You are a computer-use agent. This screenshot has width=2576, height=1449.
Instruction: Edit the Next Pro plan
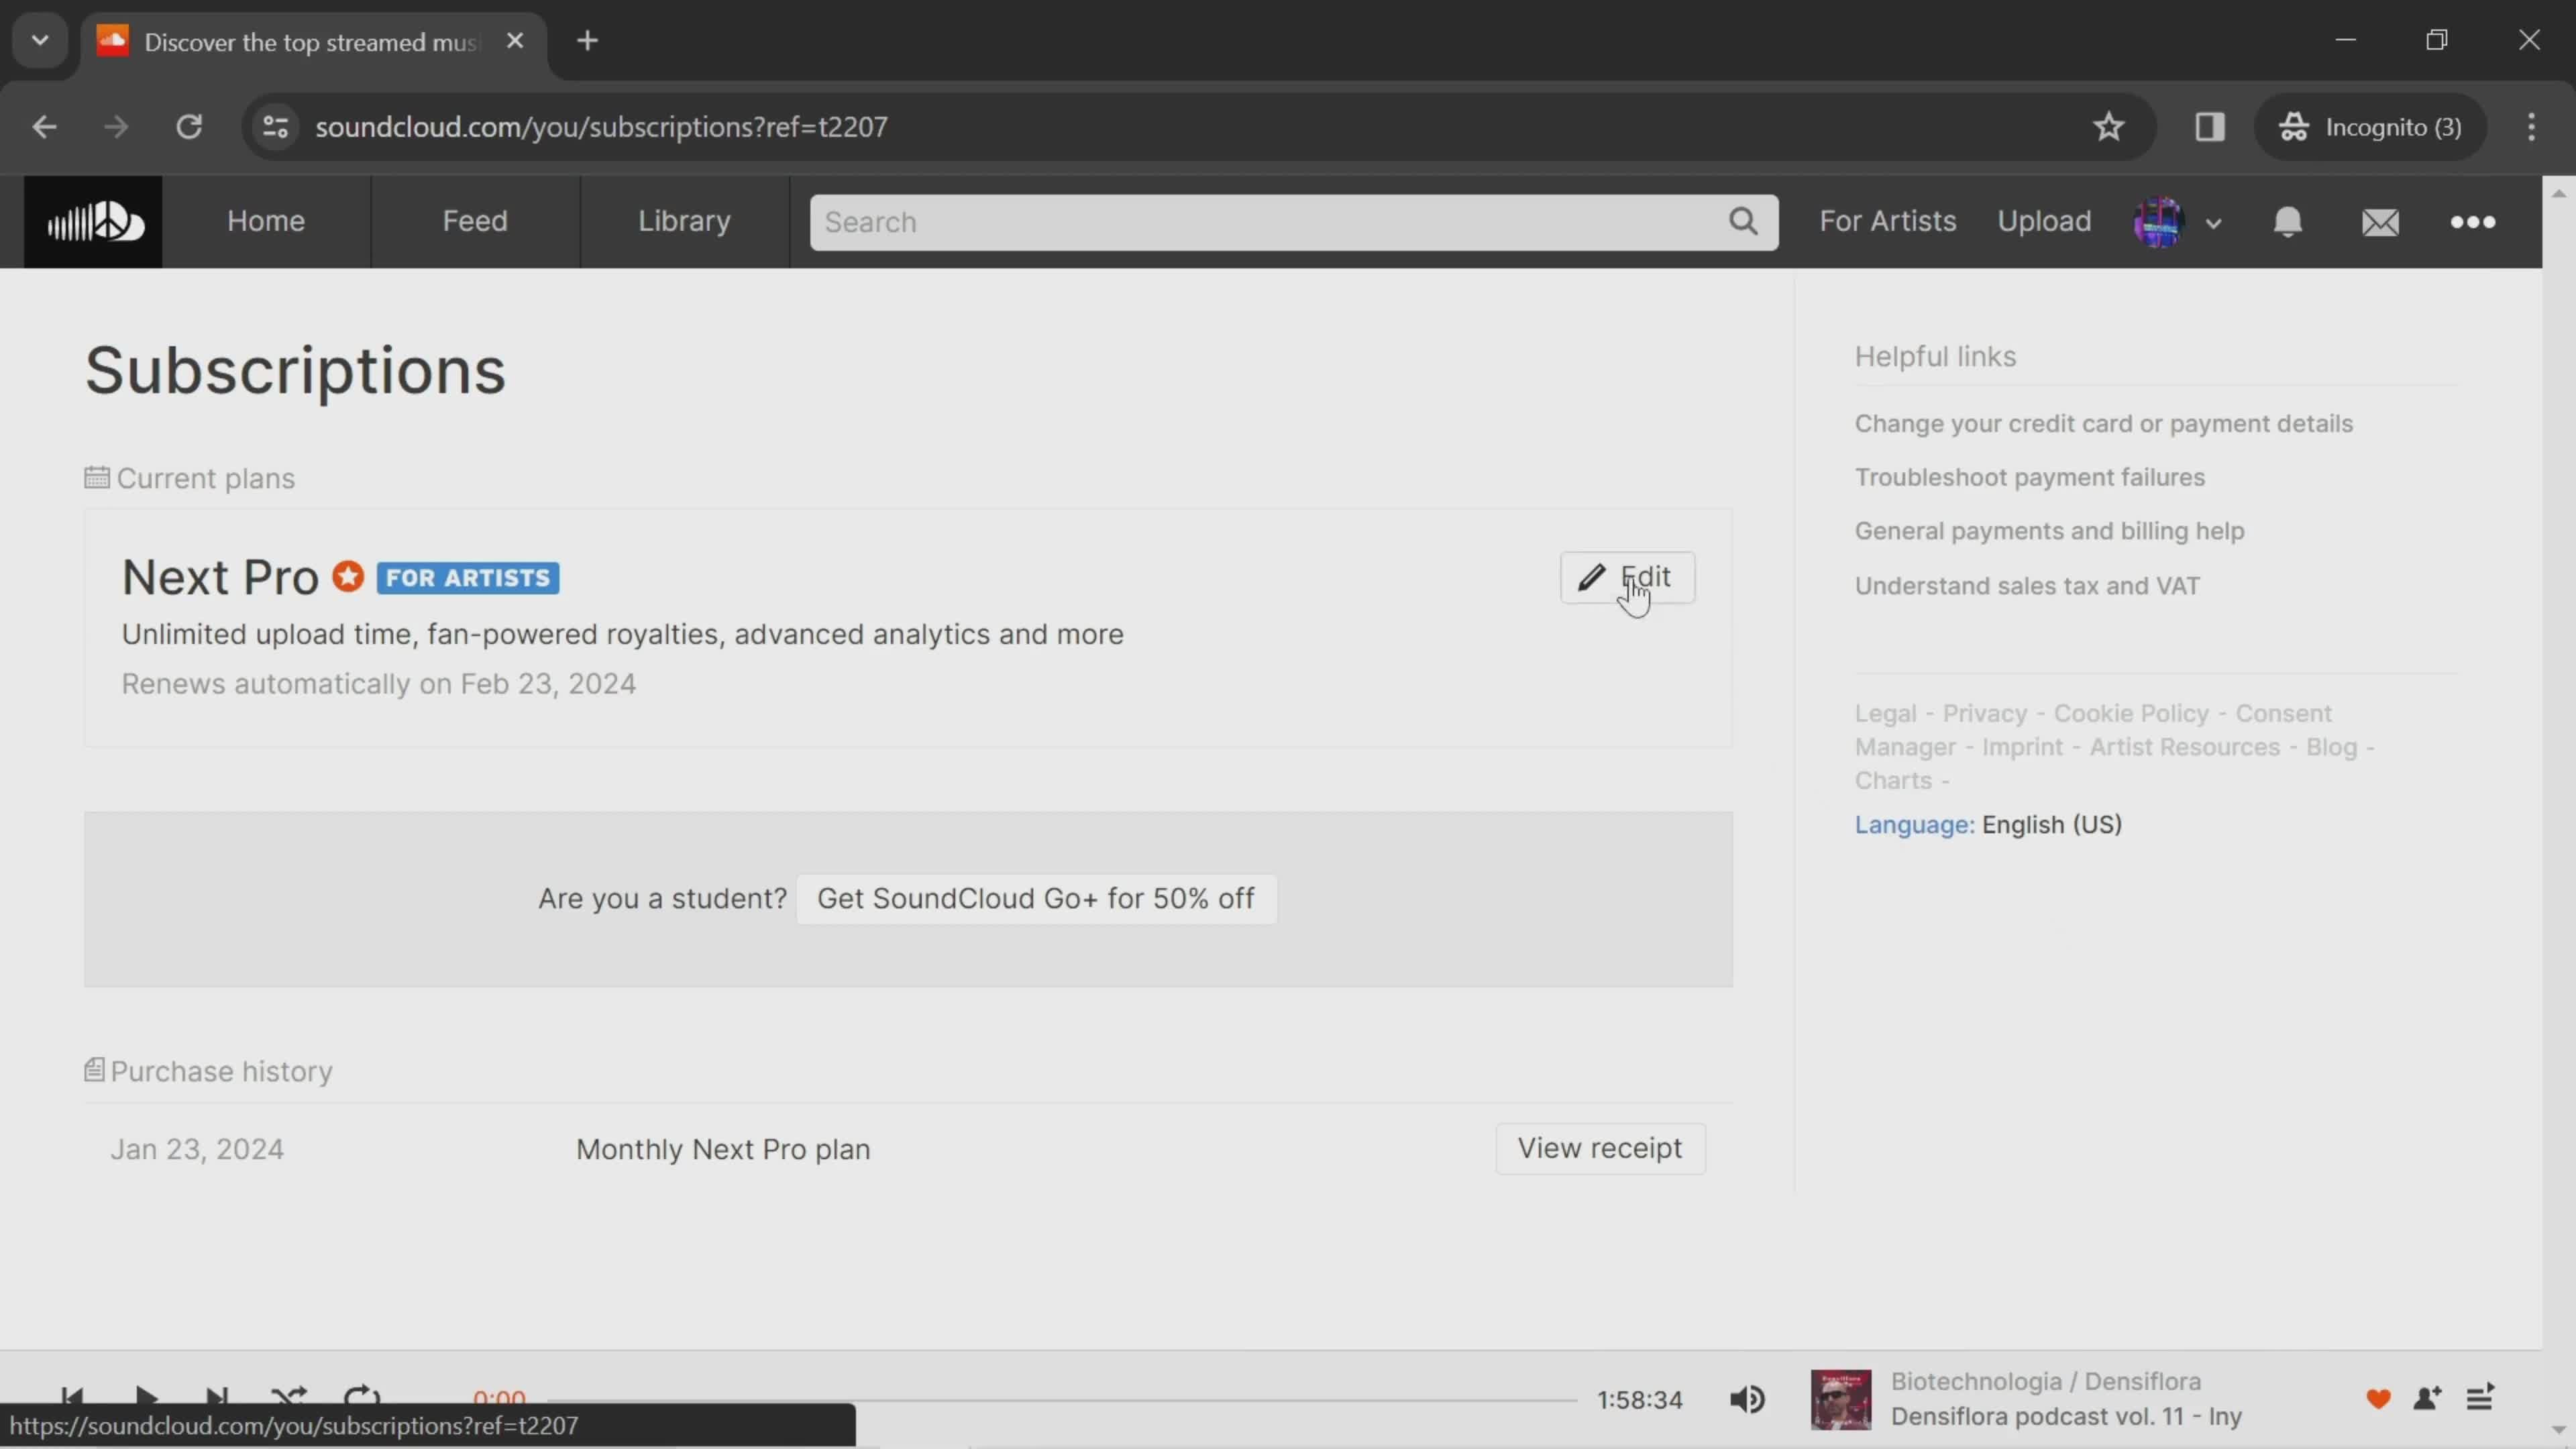(1627, 577)
